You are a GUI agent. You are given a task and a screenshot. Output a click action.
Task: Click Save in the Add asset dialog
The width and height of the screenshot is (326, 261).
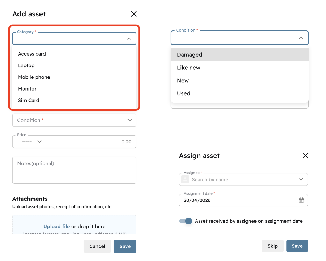[125, 246]
